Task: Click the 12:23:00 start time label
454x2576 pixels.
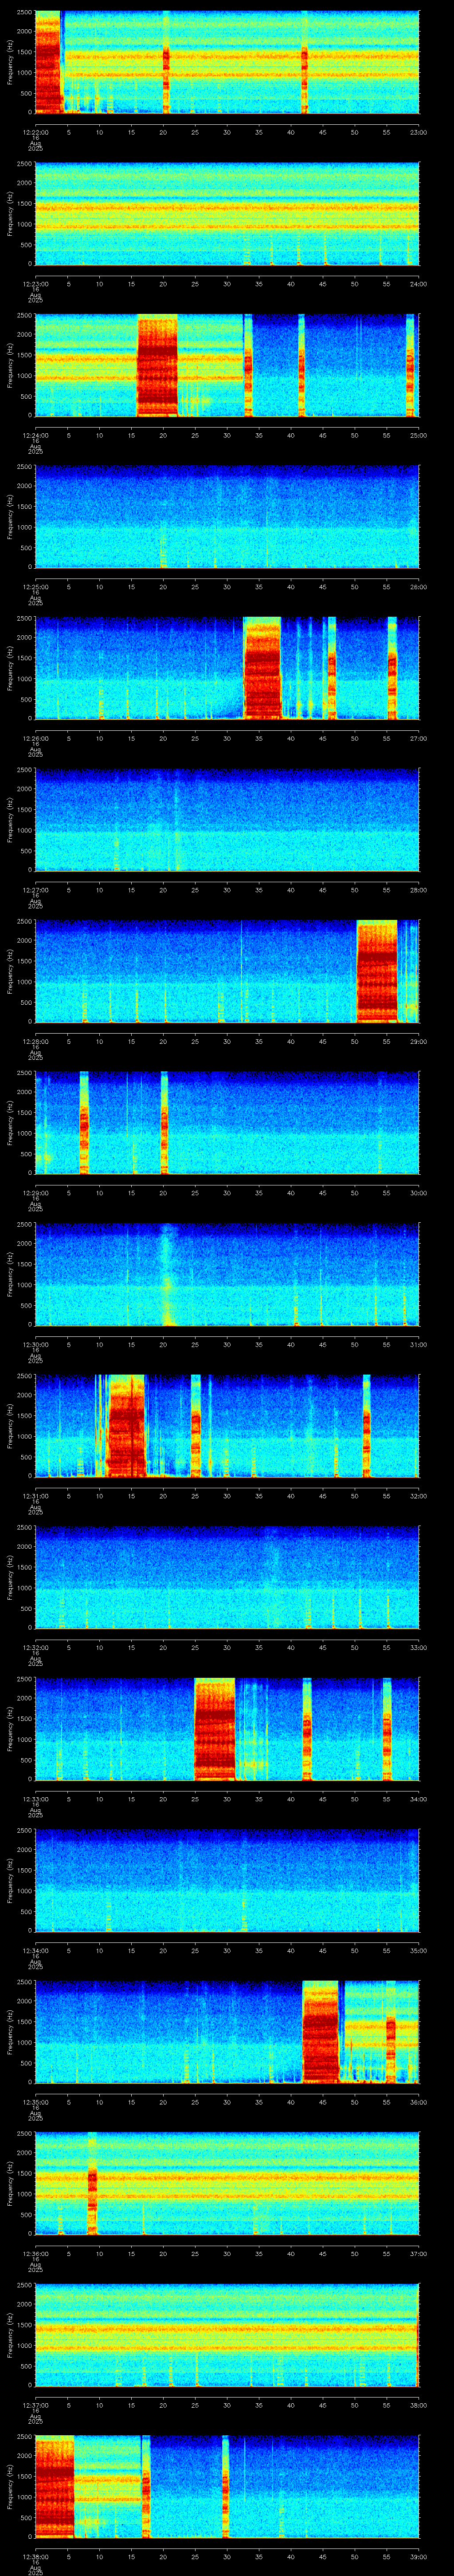Action: [35, 284]
